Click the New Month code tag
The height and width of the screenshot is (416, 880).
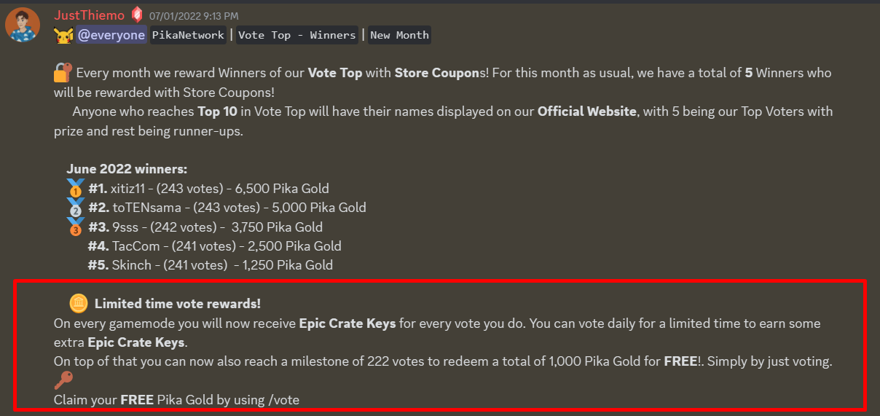click(x=399, y=35)
